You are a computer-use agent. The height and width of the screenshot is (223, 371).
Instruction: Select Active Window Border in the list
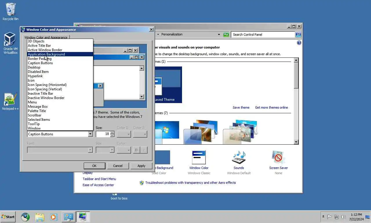(x=60, y=50)
